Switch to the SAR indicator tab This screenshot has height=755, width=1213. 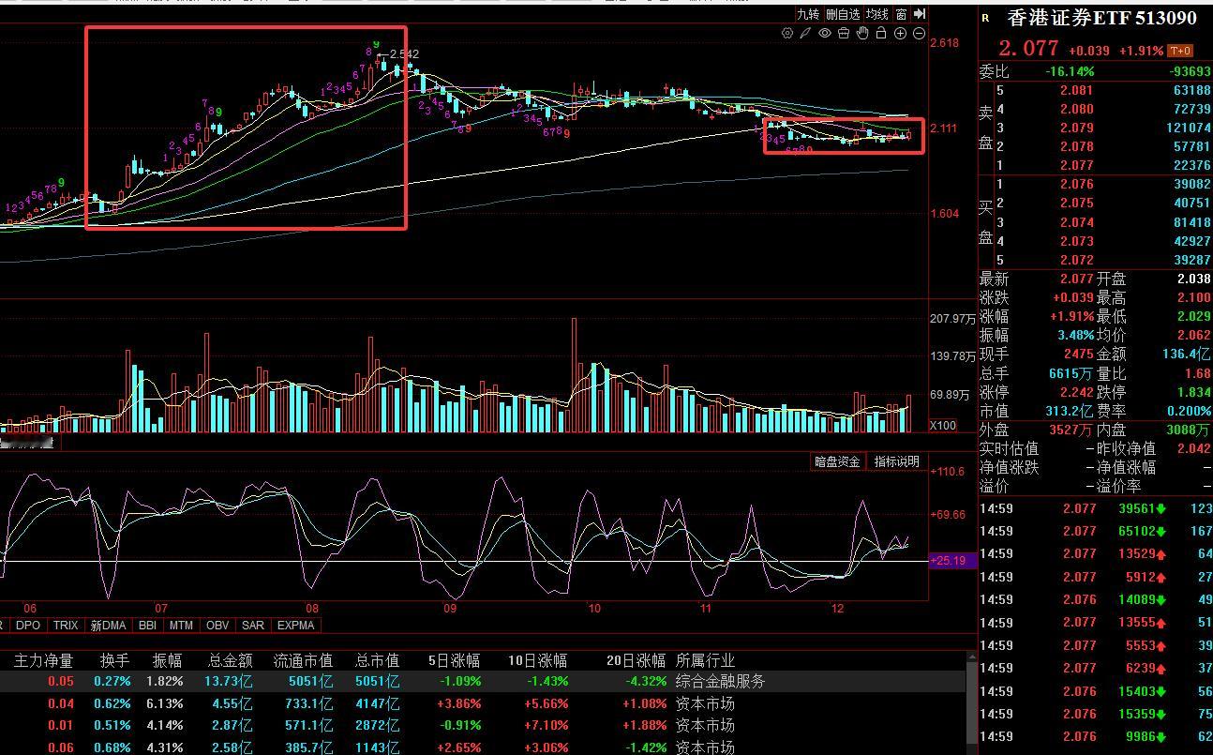[253, 625]
